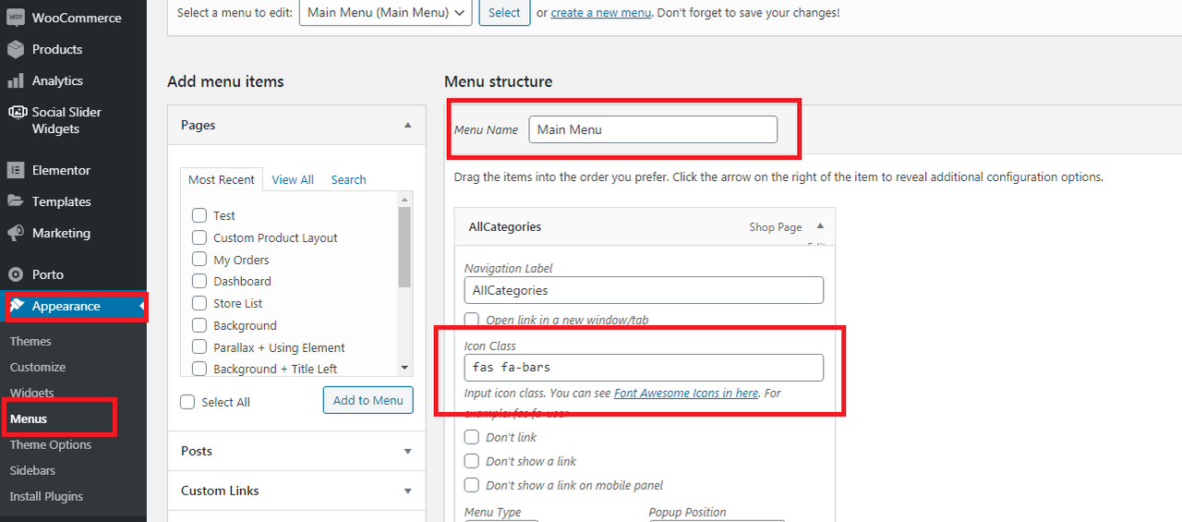
Task: Enable Don't show link on mobile panel
Action: tap(472, 485)
